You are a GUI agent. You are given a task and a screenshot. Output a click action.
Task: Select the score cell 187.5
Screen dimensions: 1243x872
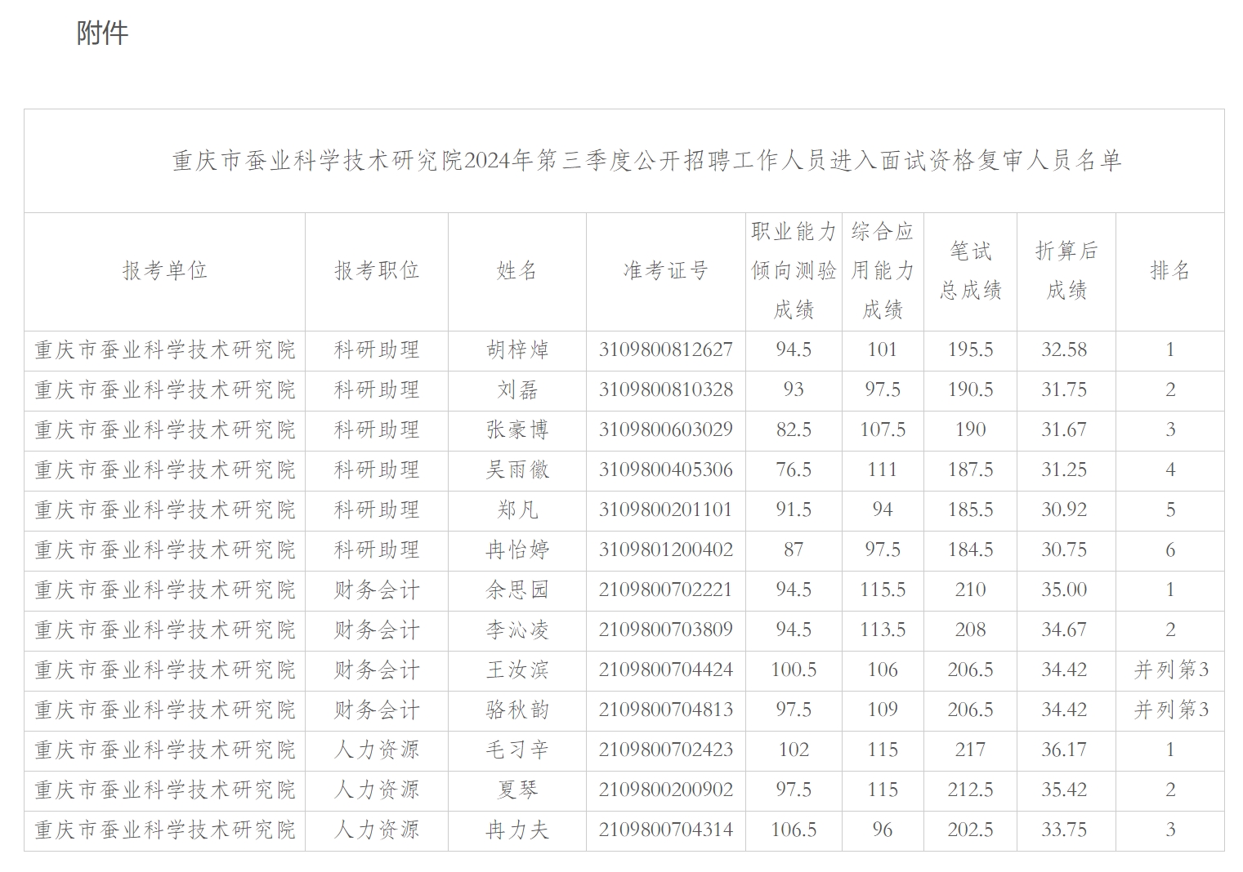coord(970,470)
